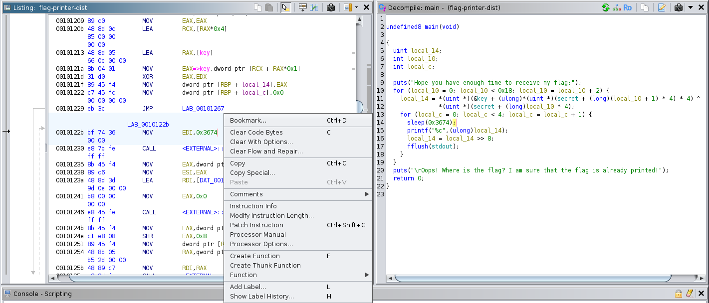Select 'Patch Instruction' from the context menu
The height and width of the screenshot is (303, 709).
pyautogui.click(x=256, y=225)
